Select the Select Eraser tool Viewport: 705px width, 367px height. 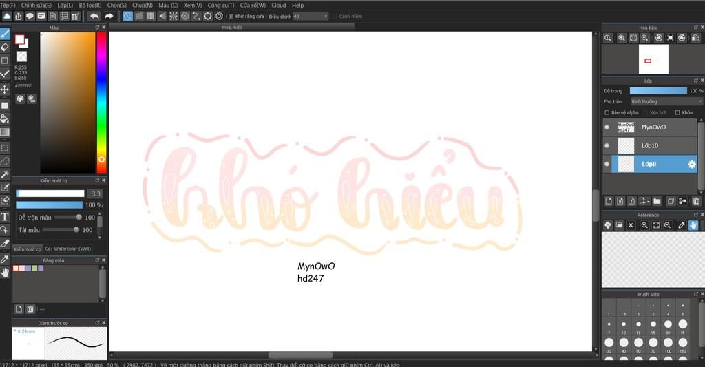pos(5,200)
